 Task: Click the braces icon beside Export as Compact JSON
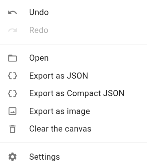tap(13, 93)
